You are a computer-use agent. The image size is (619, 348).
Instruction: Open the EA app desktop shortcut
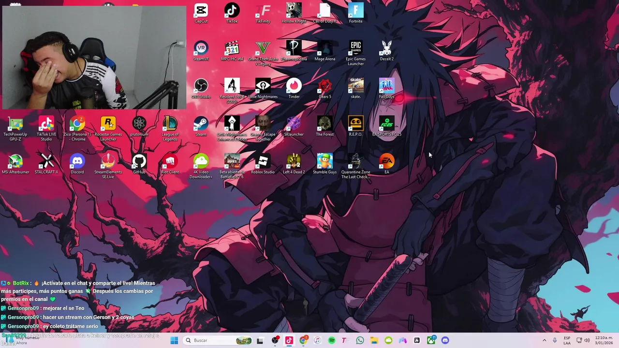[387, 164]
